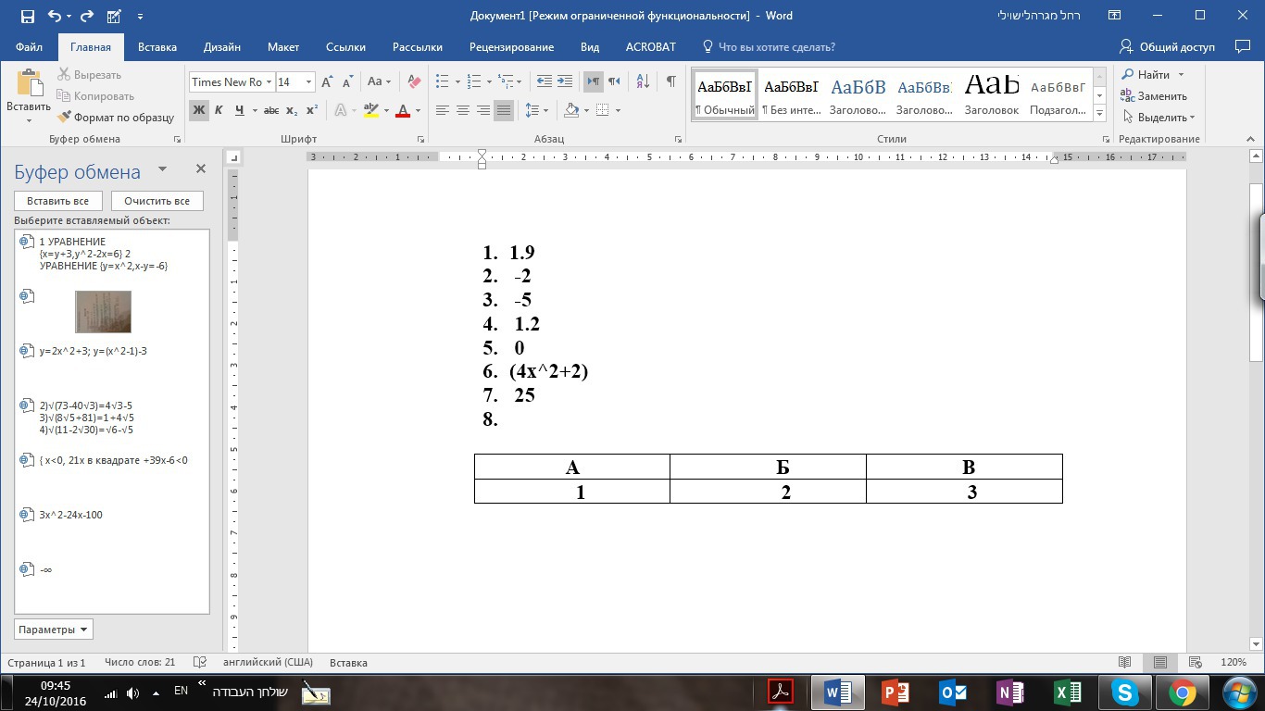Increase the paragraph indent

564,81
